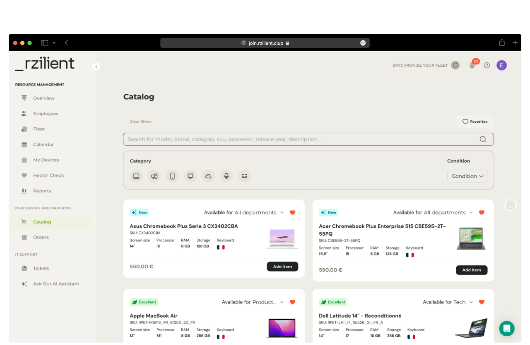Image resolution: width=530 pixels, height=345 pixels.
Task: Click Clear filters link
Action: (140, 121)
